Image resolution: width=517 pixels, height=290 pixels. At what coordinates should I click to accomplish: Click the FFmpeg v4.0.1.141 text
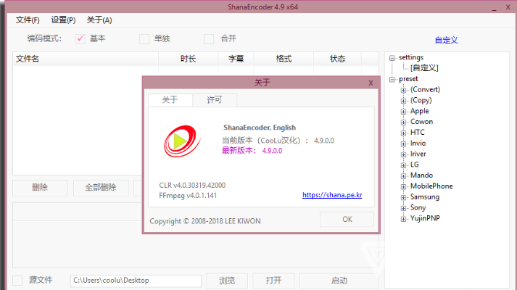pyautogui.click(x=188, y=196)
